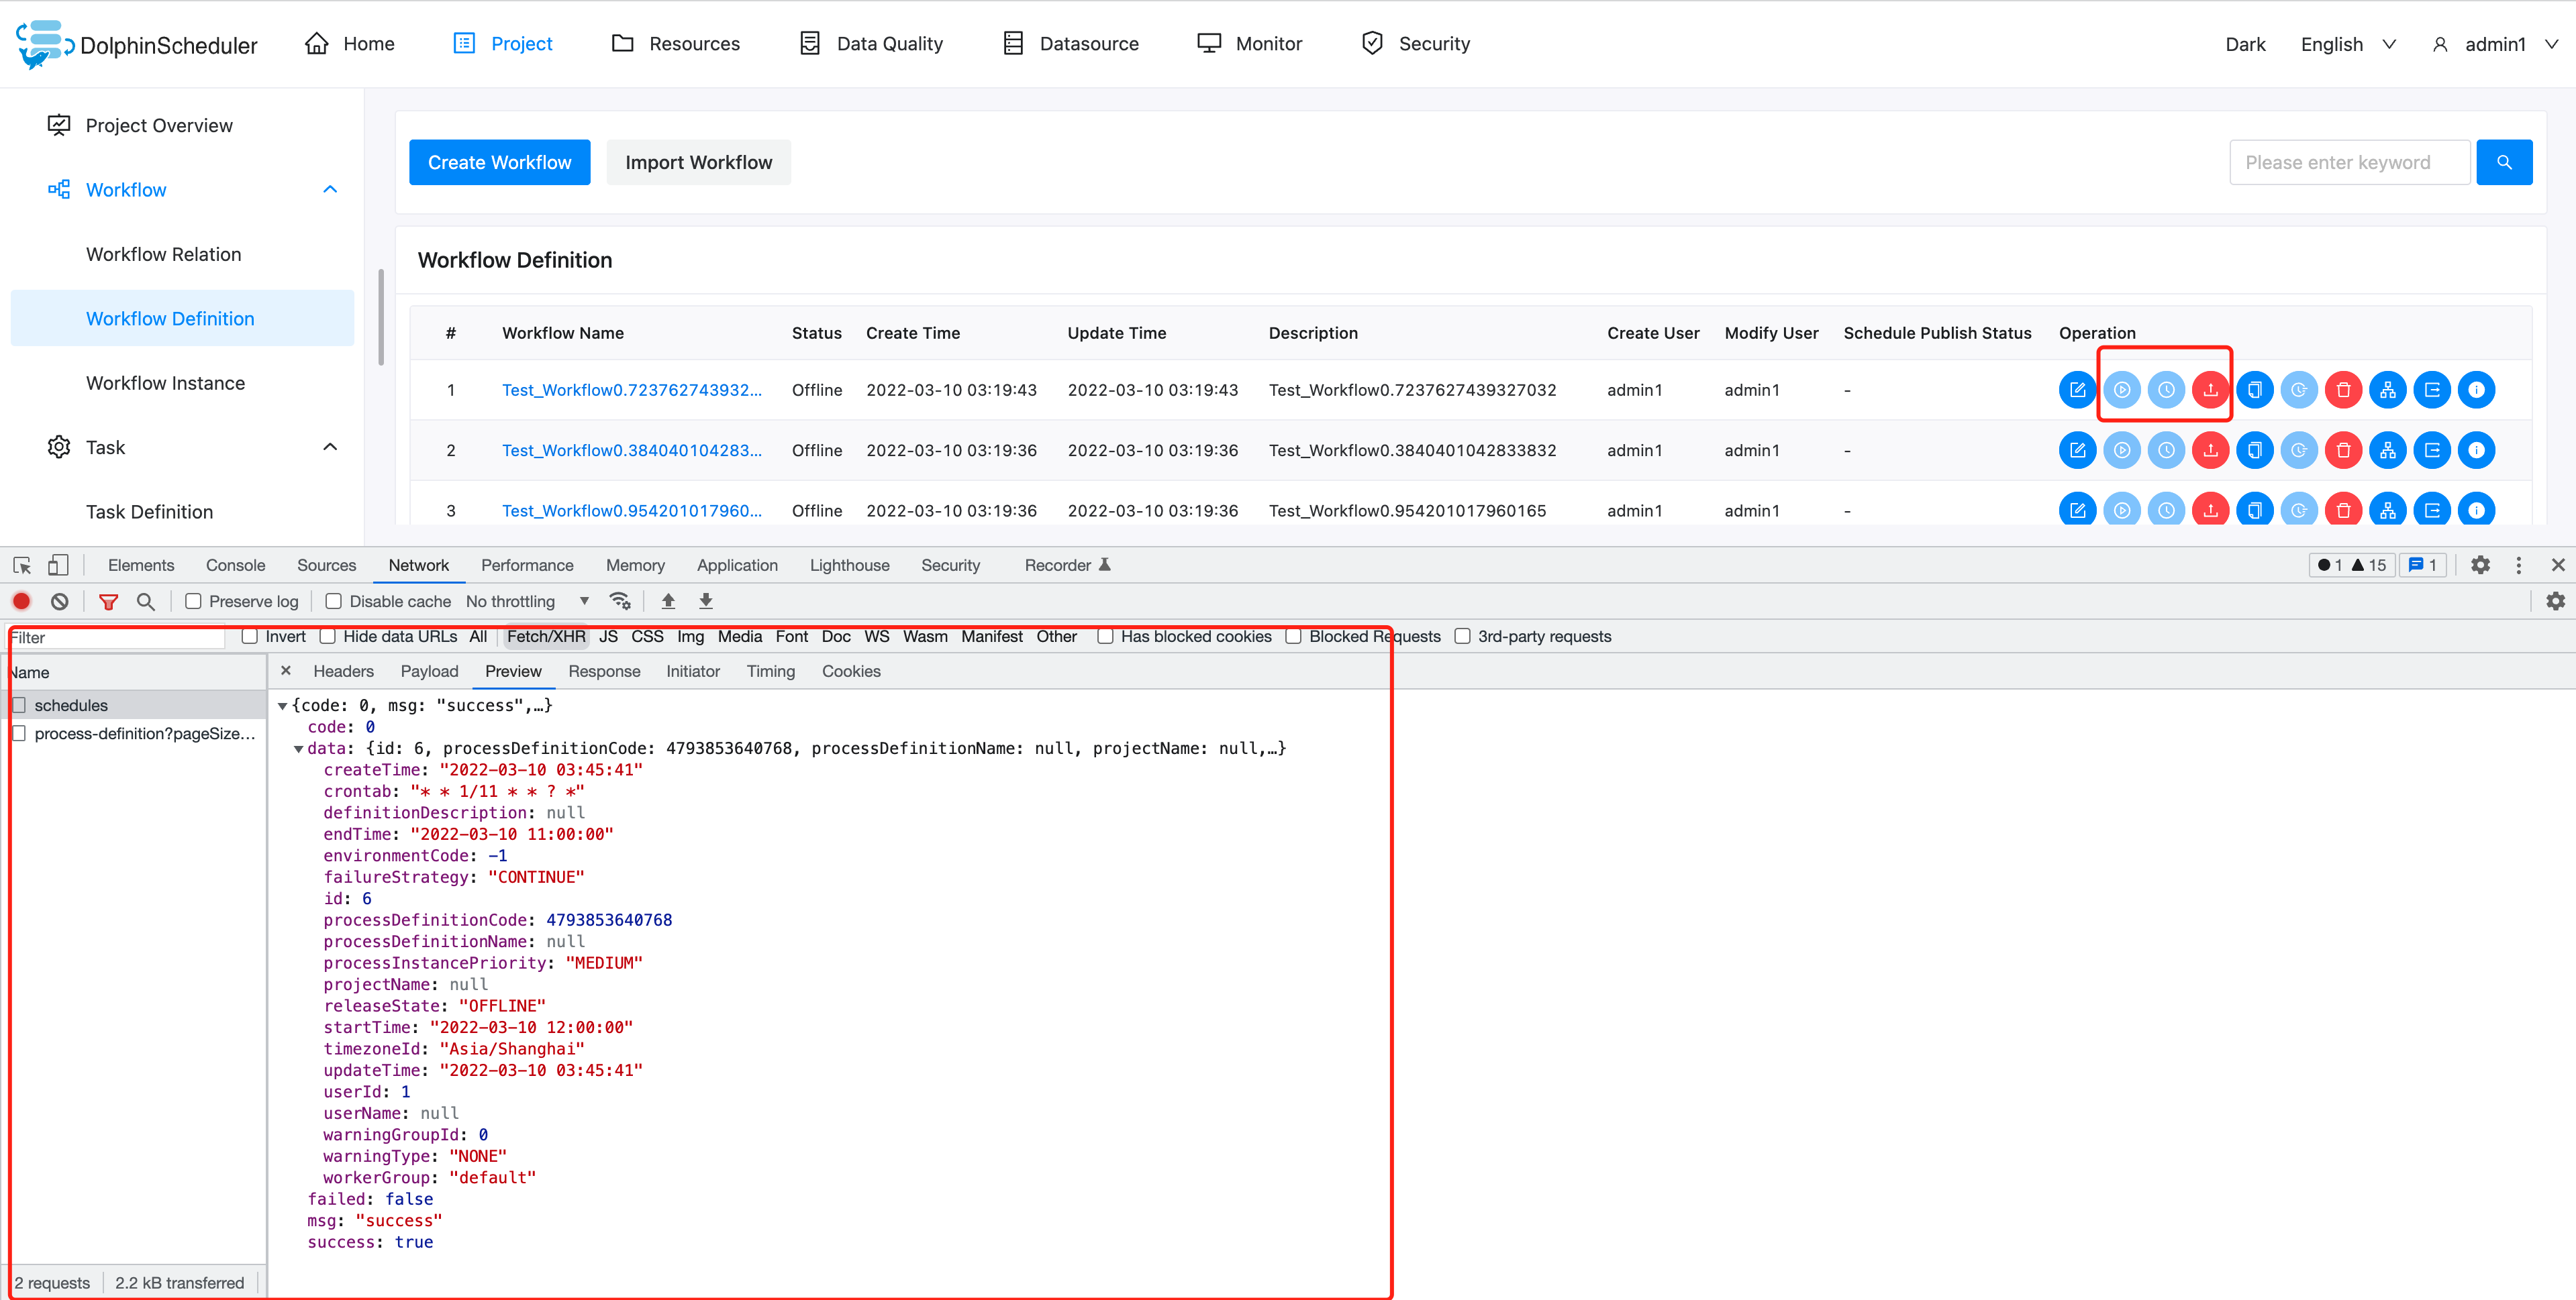The image size is (2576, 1300).
Task: Expand the English language dropdown
Action: click(x=2347, y=44)
